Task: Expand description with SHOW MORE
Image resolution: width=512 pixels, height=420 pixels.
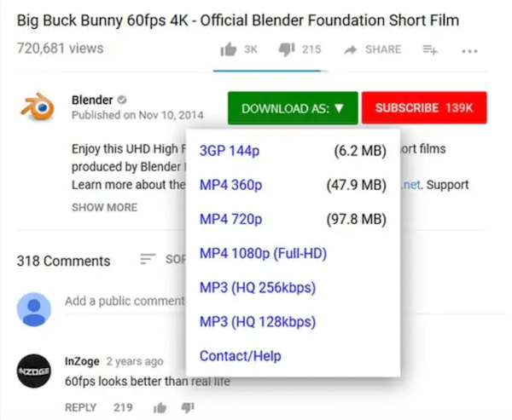Action: pyautogui.click(x=104, y=207)
